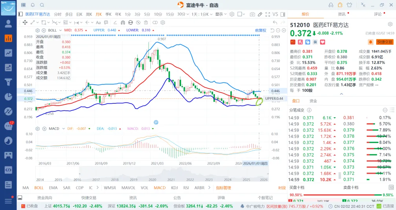
Task: Expand the MACD indicator dropdown arrow
Action: pyautogui.click(x=63, y=129)
